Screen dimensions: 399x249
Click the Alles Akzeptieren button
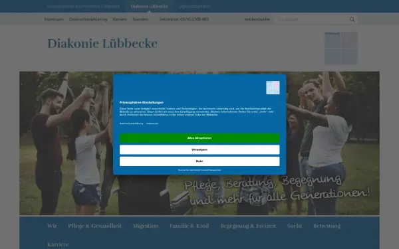coord(199,138)
